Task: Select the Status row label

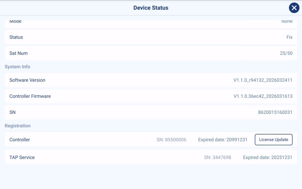Action: point(16,37)
